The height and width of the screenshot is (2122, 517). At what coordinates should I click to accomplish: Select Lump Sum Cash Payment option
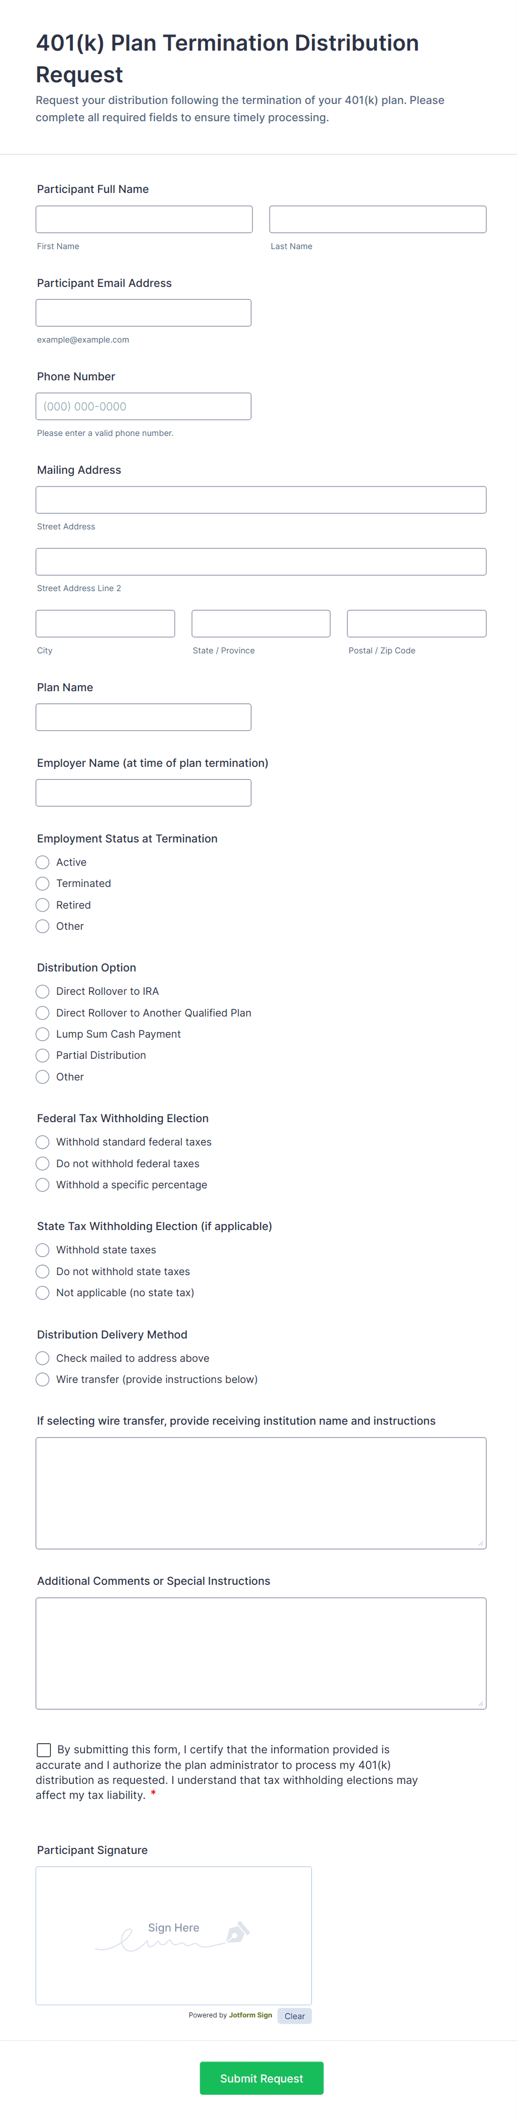point(43,1035)
